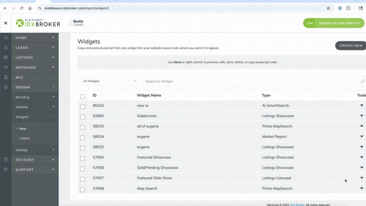Click the Design monitor icon in the sidebar
This screenshot has height=206, width=366.
6,87
